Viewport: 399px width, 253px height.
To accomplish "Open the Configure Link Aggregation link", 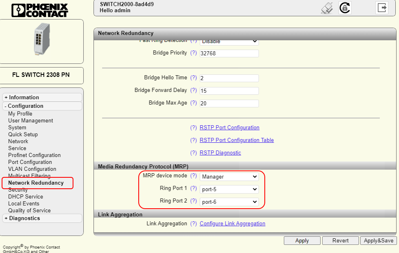I will 232,223.
